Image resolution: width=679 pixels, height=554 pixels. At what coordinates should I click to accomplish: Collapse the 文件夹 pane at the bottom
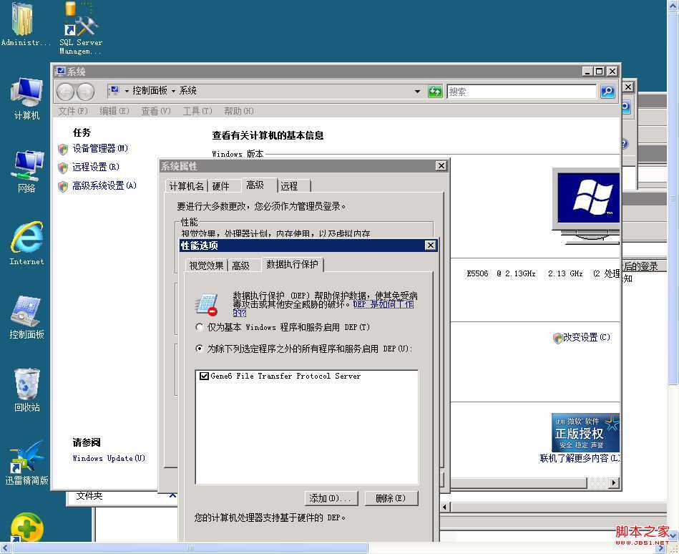[171, 495]
